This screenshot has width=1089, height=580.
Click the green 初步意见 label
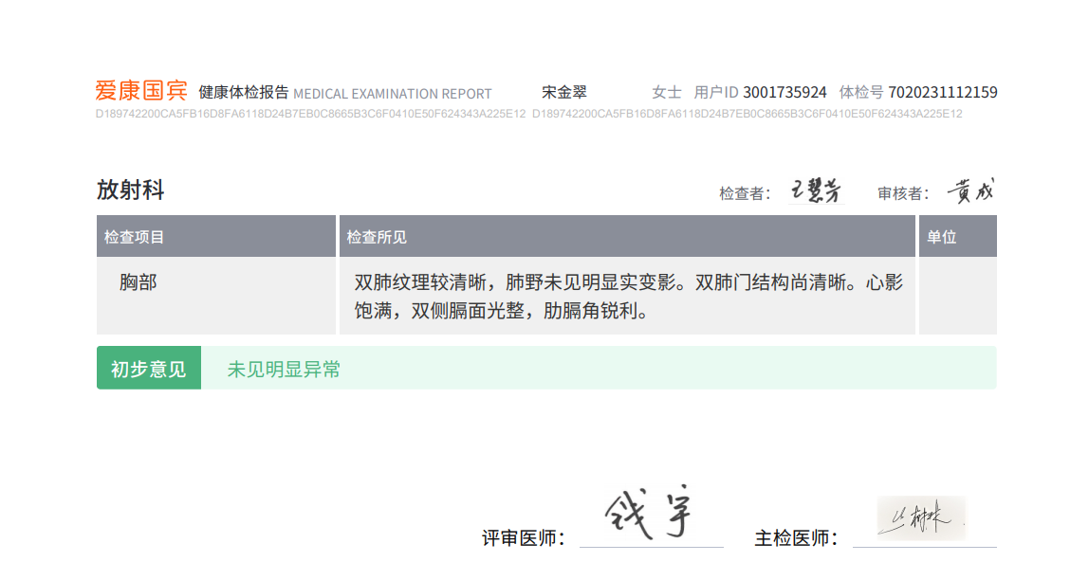(149, 368)
